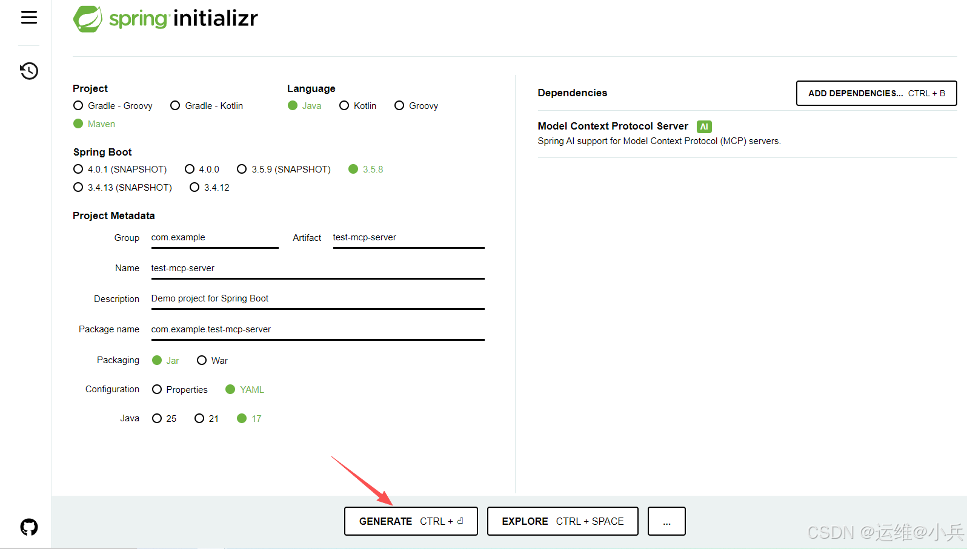This screenshot has height=549, width=967.
Task: Choose Groovy as language
Action: (416, 106)
